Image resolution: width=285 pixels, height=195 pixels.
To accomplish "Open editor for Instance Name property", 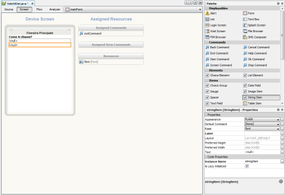I will [x=282, y=161].
